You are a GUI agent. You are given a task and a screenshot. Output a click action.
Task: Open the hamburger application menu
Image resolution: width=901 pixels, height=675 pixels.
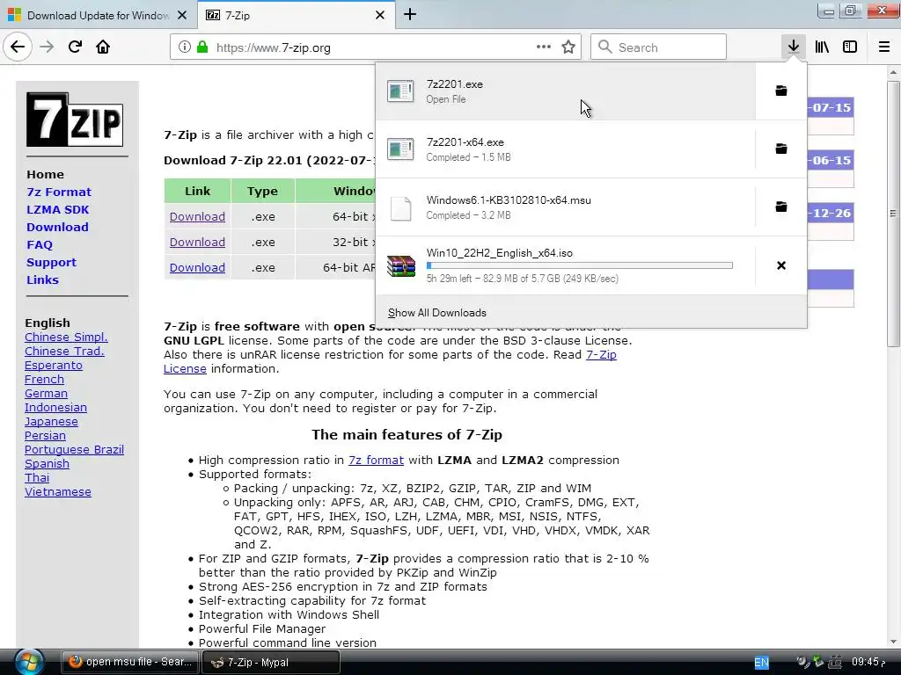click(x=884, y=47)
